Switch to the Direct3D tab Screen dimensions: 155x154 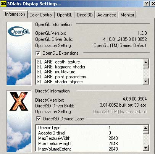(x=85, y=15)
